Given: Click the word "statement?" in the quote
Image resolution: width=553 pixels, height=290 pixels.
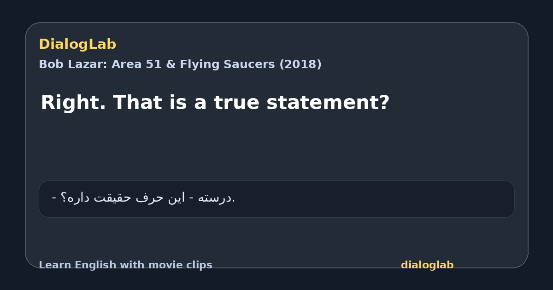Looking at the screenshot, I should (328, 103).
